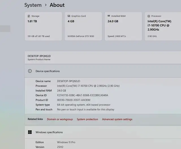Screen dimensions: 181x149
Task: Open the Installed RAM 24.0 GB card
Action: click(123, 26)
